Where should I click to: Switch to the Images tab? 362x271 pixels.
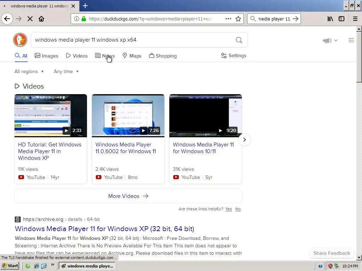pyautogui.click(x=46, y=56)
